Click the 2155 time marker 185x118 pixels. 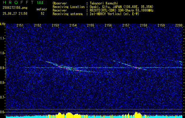91,25
